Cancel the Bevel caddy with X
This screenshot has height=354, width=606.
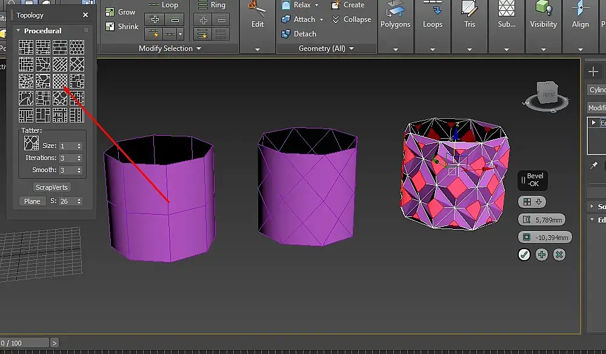559,255
